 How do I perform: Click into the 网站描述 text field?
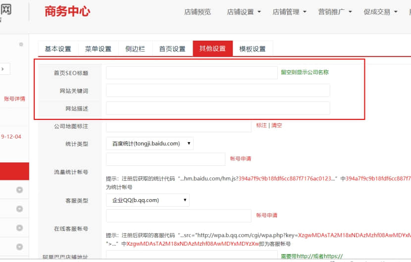pos(218,108)
